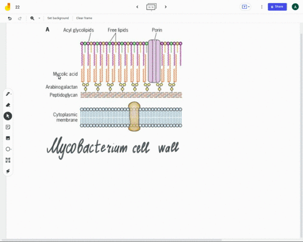Add a text box
Screen dimensions: 303x242
(8, 160)
